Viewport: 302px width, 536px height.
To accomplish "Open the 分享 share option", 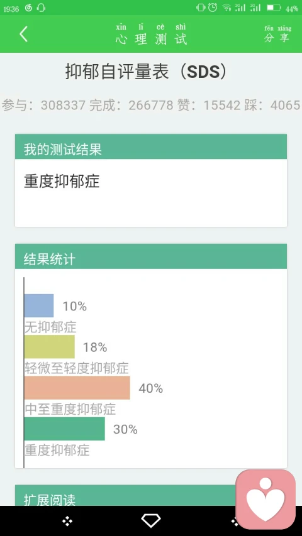I will pos(277,34).
